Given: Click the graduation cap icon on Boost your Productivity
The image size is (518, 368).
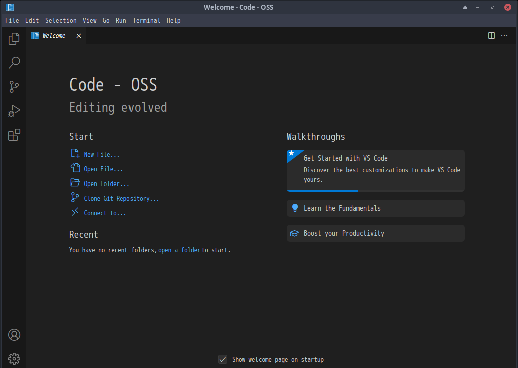Looking at the screenshot, I should pos(294,233).
